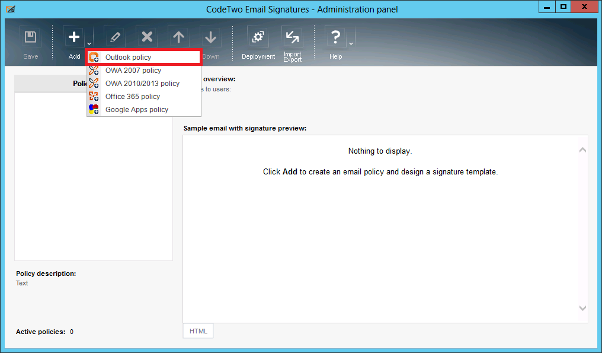Switch to the HTML preview tab
This screenshot has height=353, width=602.
pos(198,331)
